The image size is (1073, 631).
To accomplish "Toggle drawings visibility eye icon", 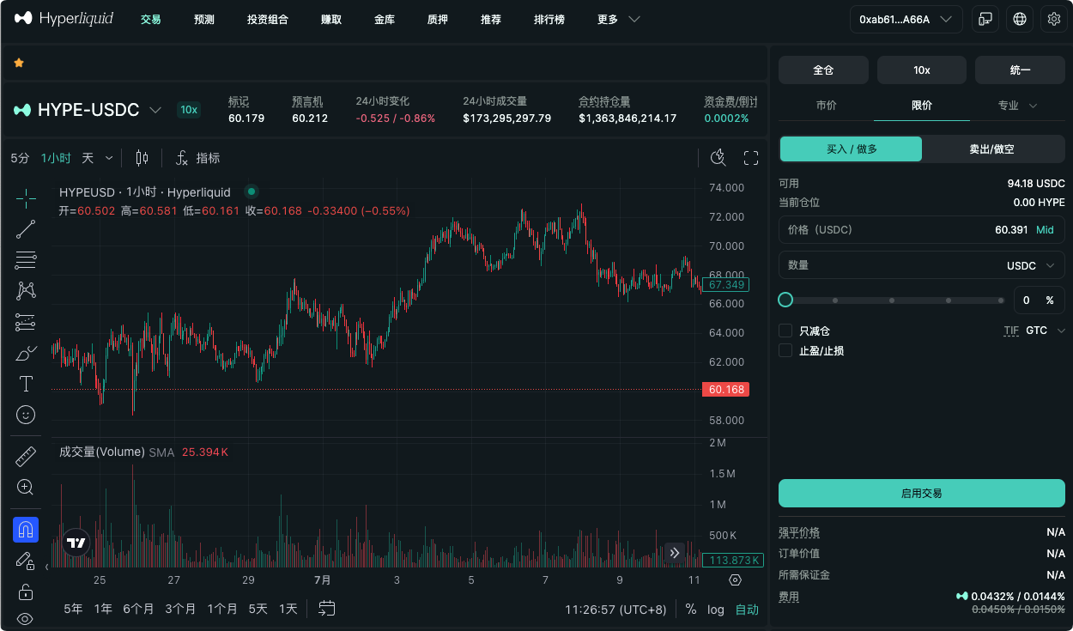I will click(26, 619).
